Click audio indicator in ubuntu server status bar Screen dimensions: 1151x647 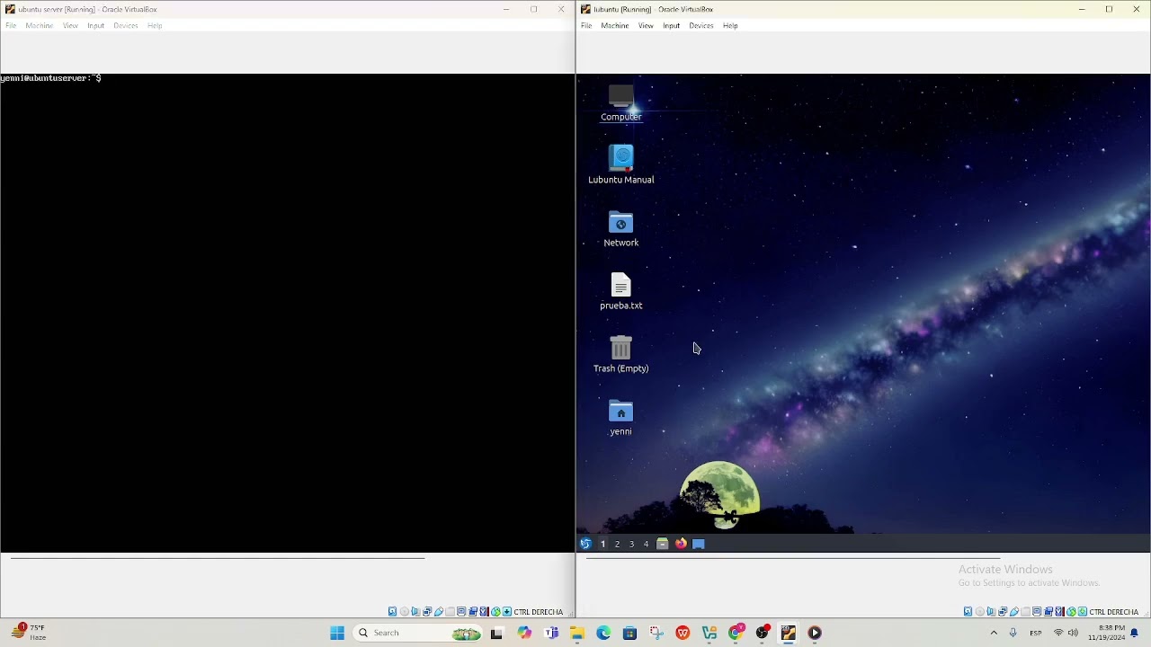click(x=415, y=612)
